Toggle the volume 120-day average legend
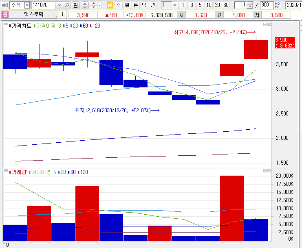This screenshot has height=248, width=302. tap(83, 172)
